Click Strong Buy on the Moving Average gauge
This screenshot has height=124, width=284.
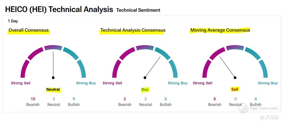pos(268,83)
